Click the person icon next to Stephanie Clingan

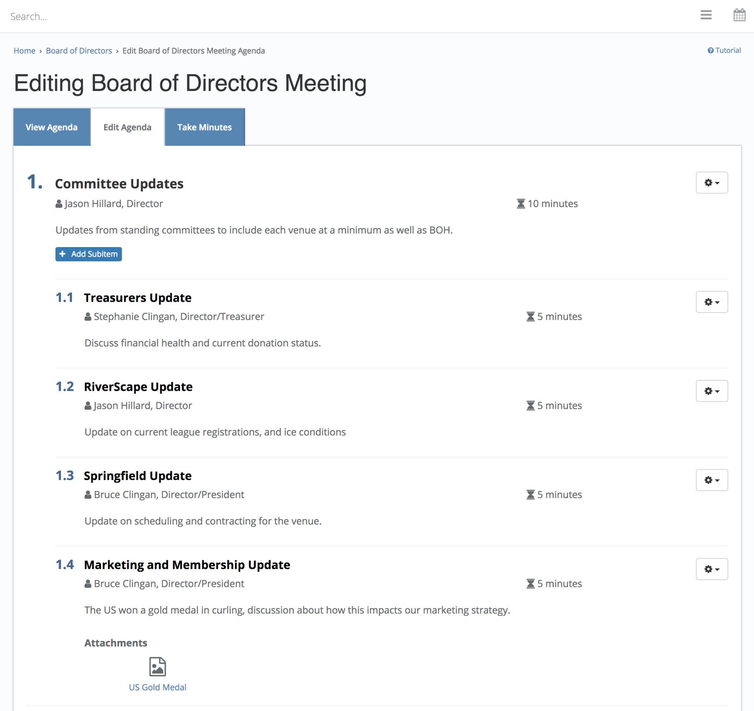point(88,317)
